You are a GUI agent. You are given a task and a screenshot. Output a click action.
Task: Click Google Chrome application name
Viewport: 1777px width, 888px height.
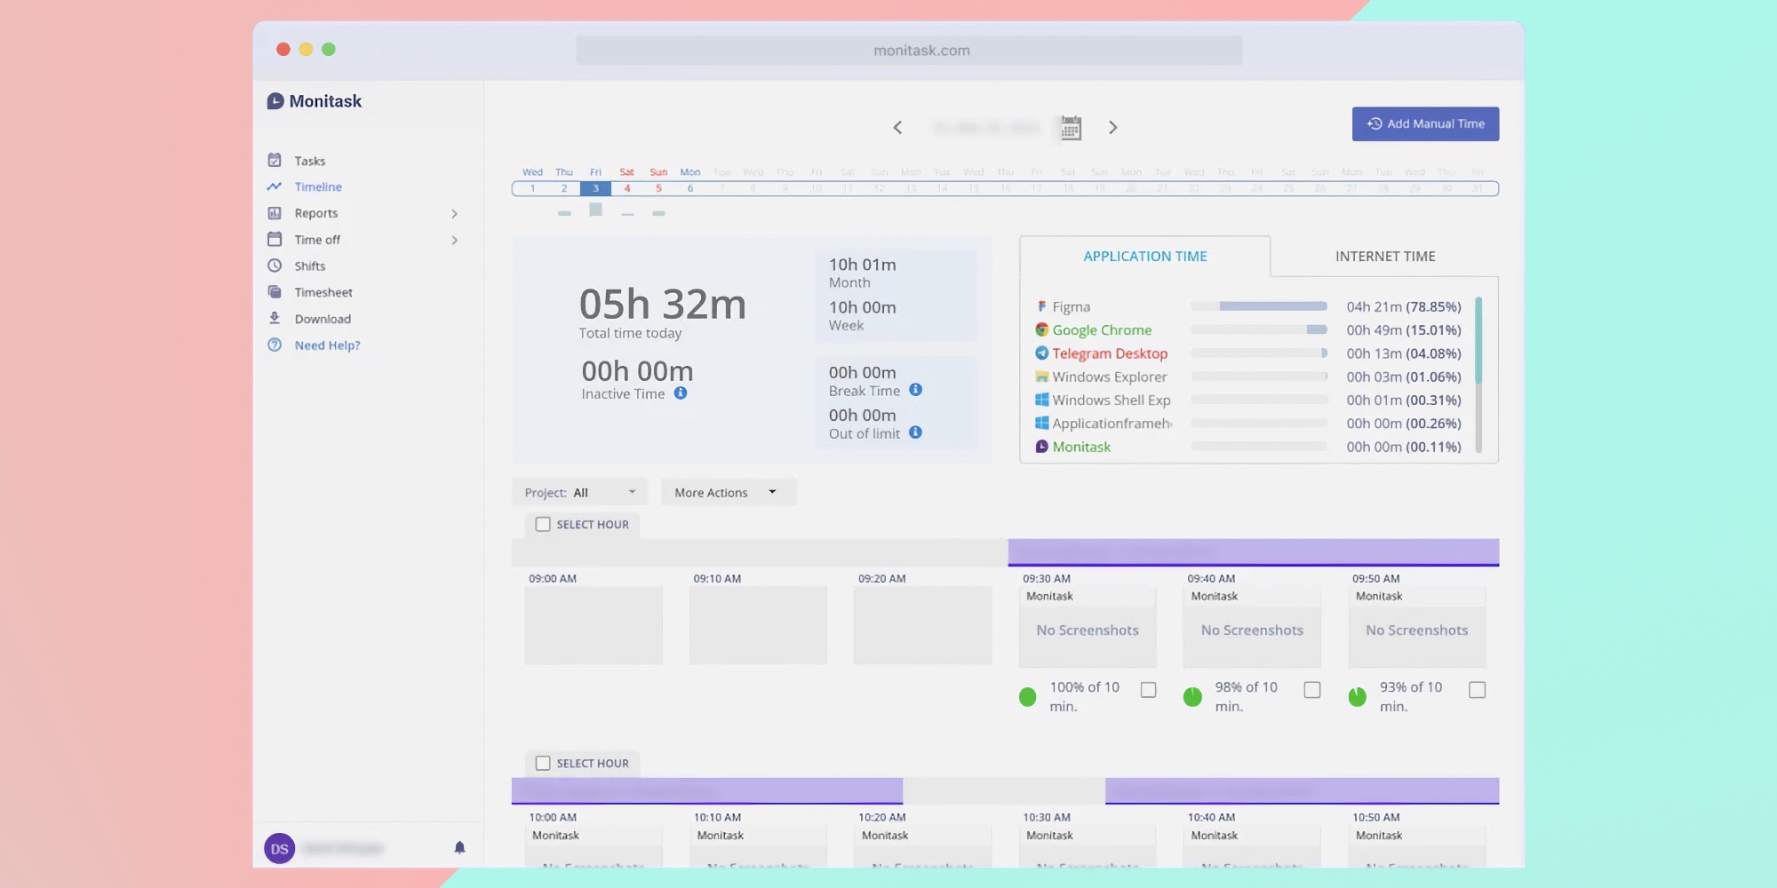tap(1102, 330)
